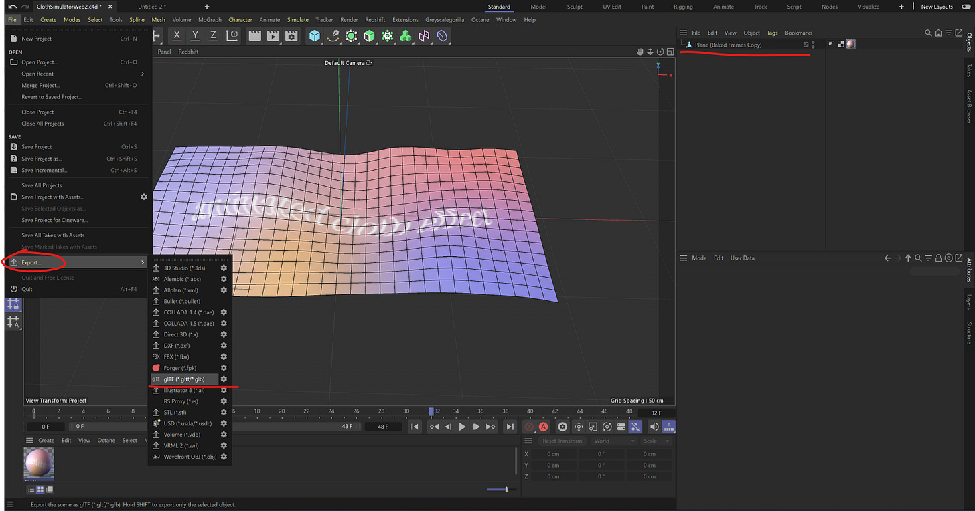Click the X axis lock icon
The height and width of the screenshot is (511, 975).
pyautogui.click(x=177, y=36)
